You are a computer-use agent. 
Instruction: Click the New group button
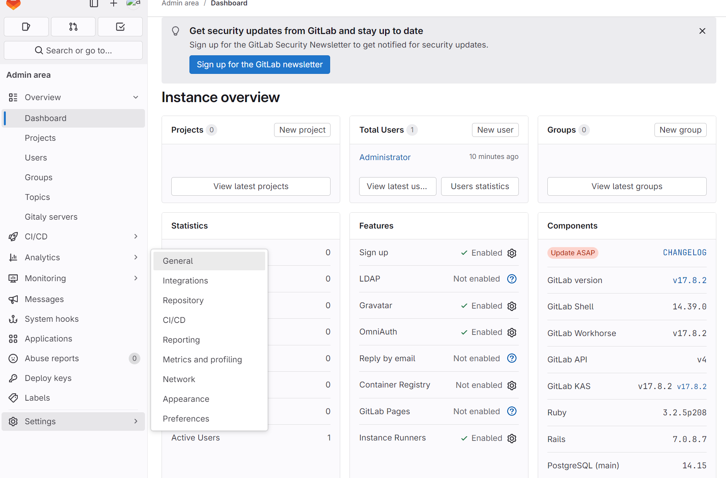coord(680,130)
